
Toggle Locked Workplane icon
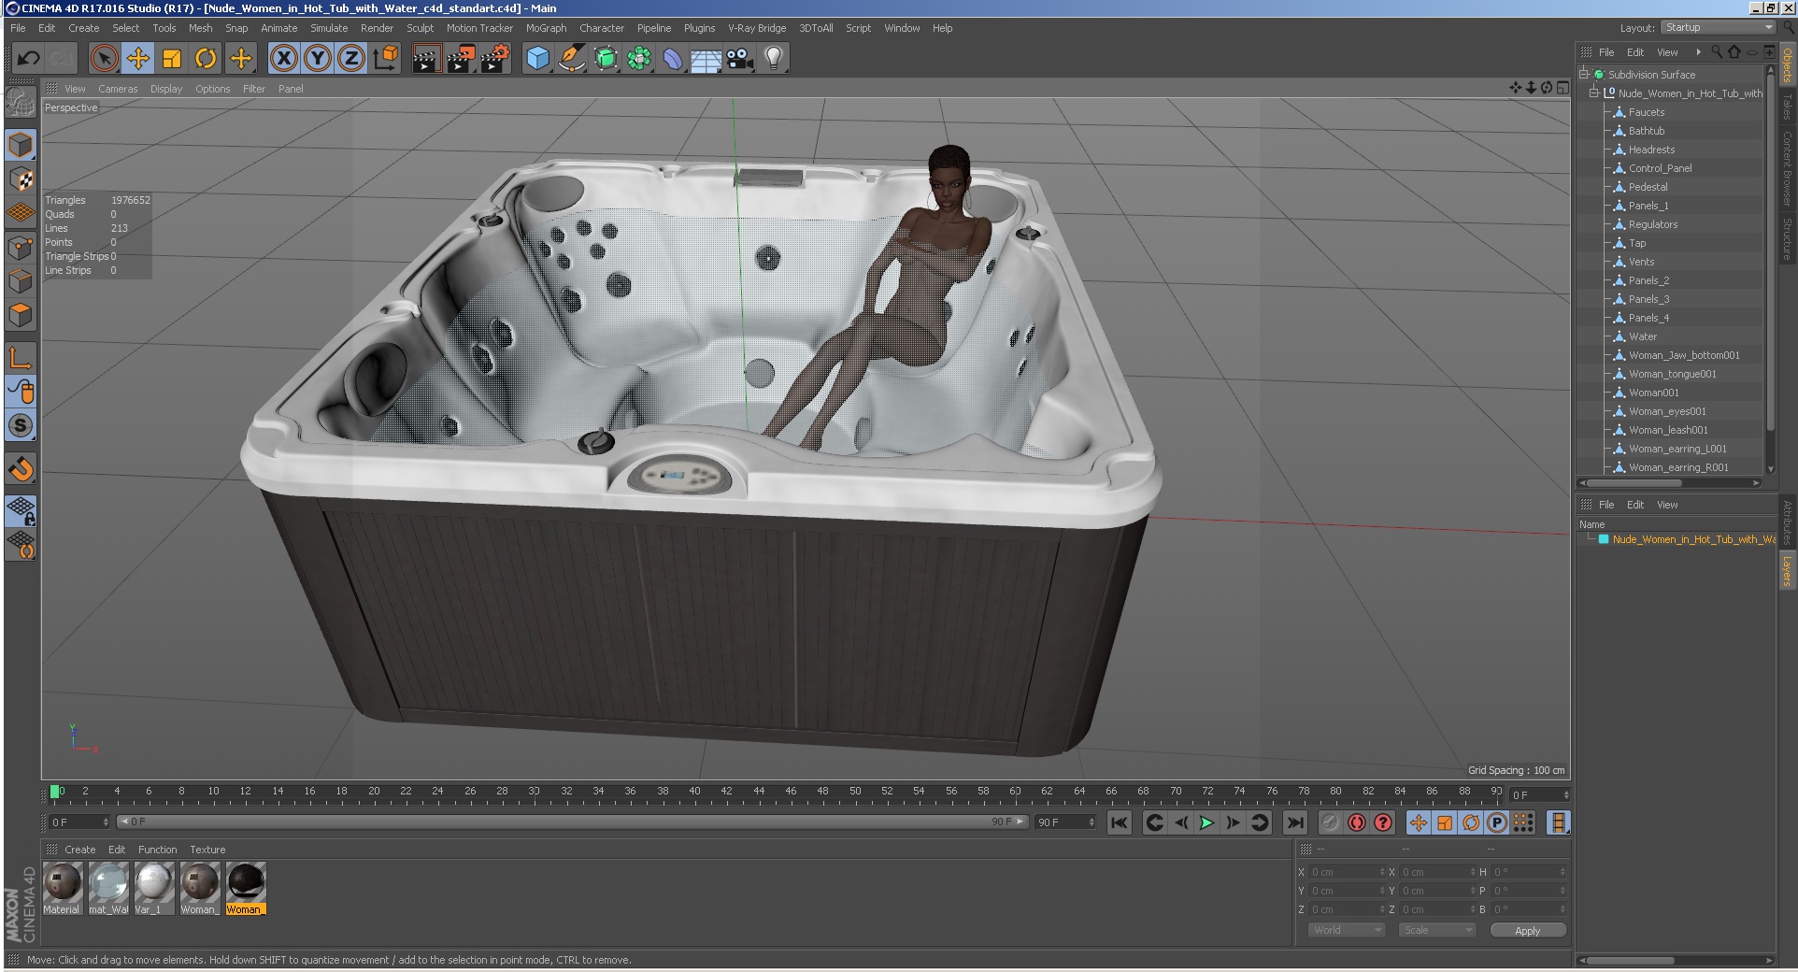pyautogui.click(x=21, y=510)
